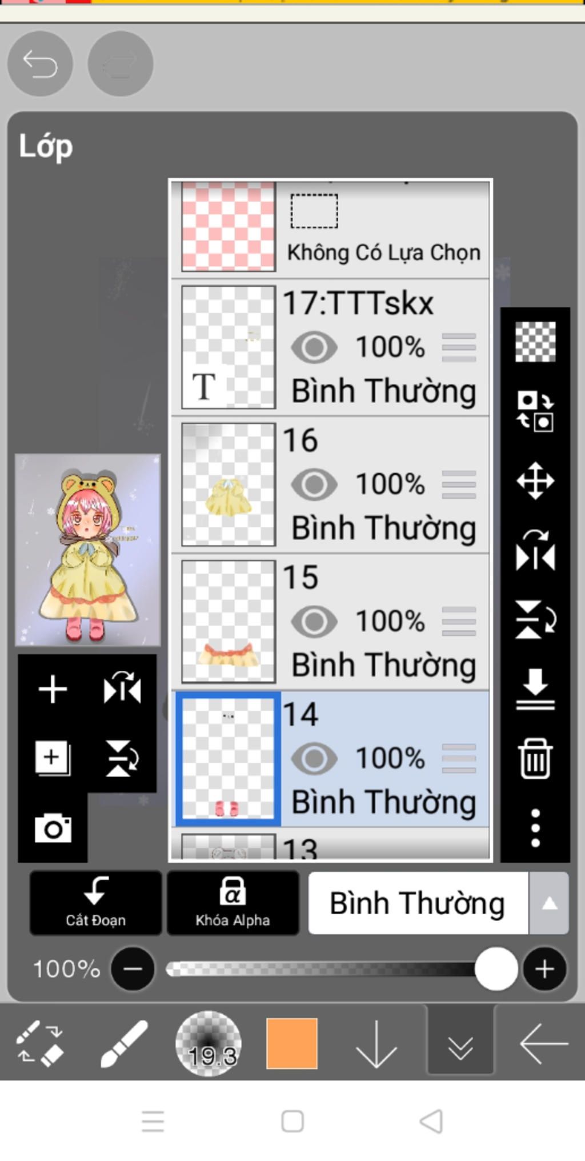Open camera icon to import photo
The height and width of the screenshot is (1161, 585).
click(x=53, y=828)
